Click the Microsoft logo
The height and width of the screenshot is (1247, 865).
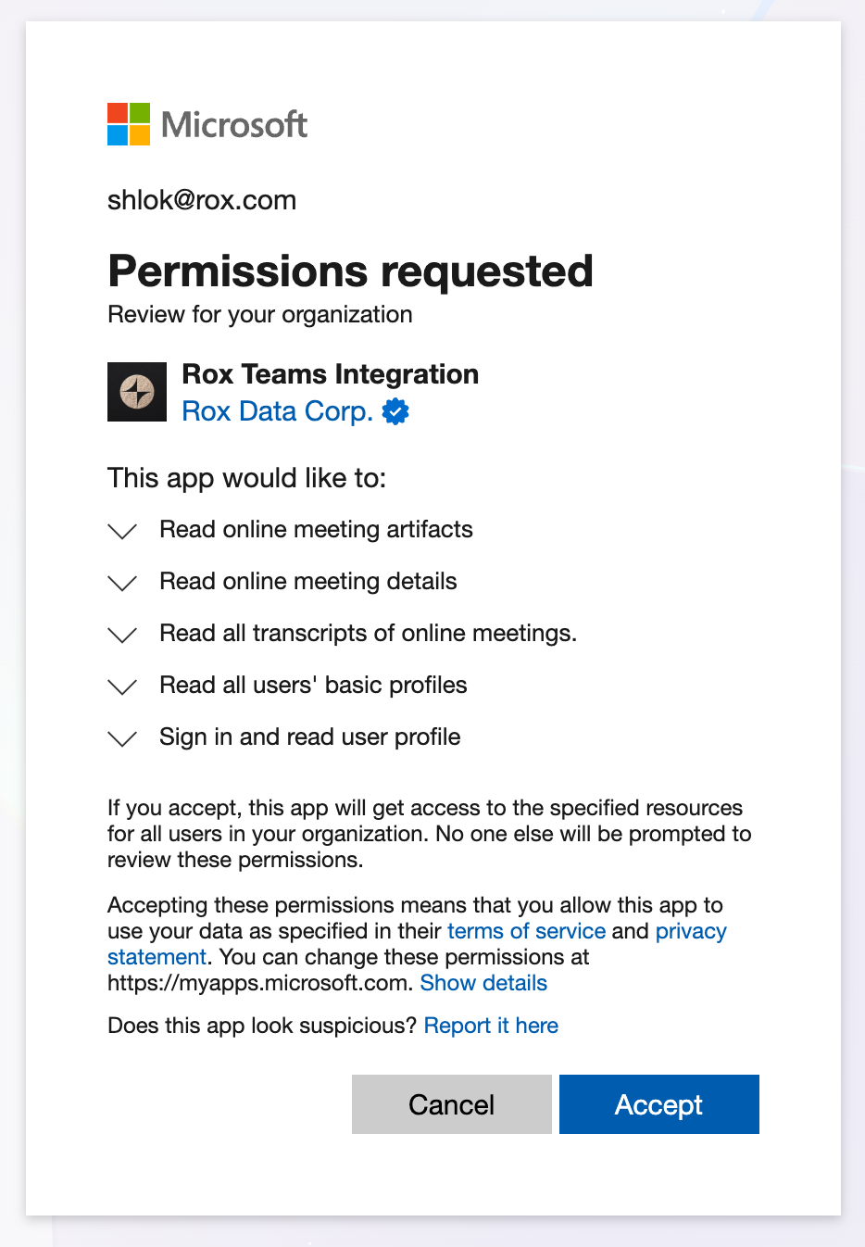click(x=207, y=124)
